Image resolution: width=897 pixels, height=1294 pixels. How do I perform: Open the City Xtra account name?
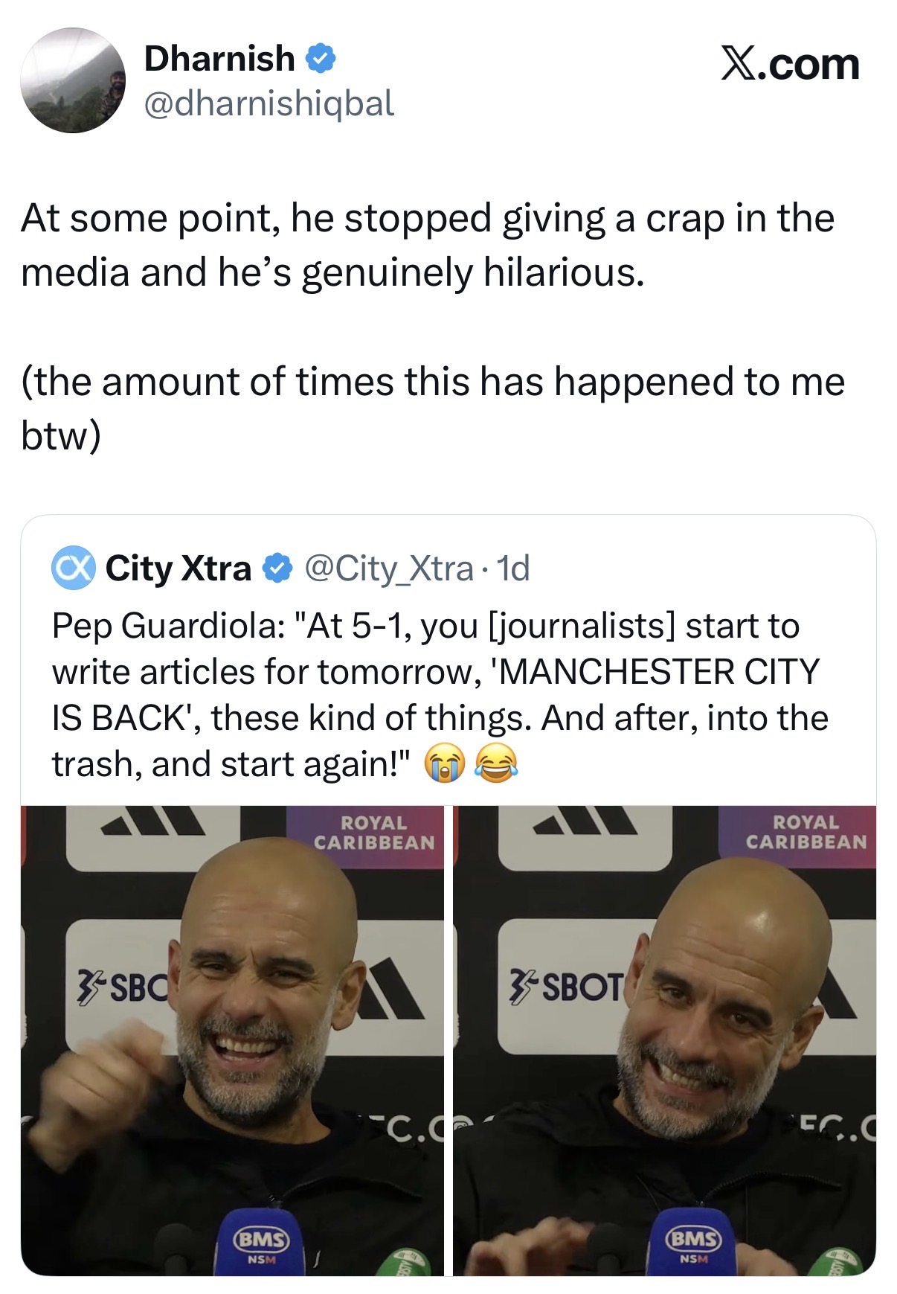click(x=179, y=568)
